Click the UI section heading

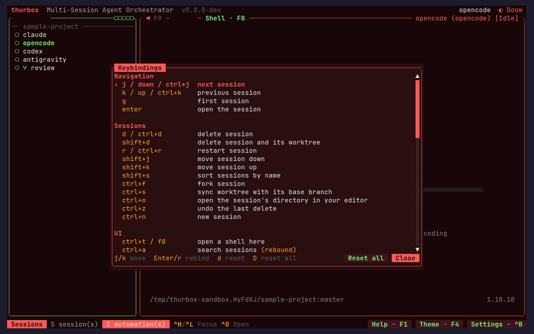pos(118,233)
